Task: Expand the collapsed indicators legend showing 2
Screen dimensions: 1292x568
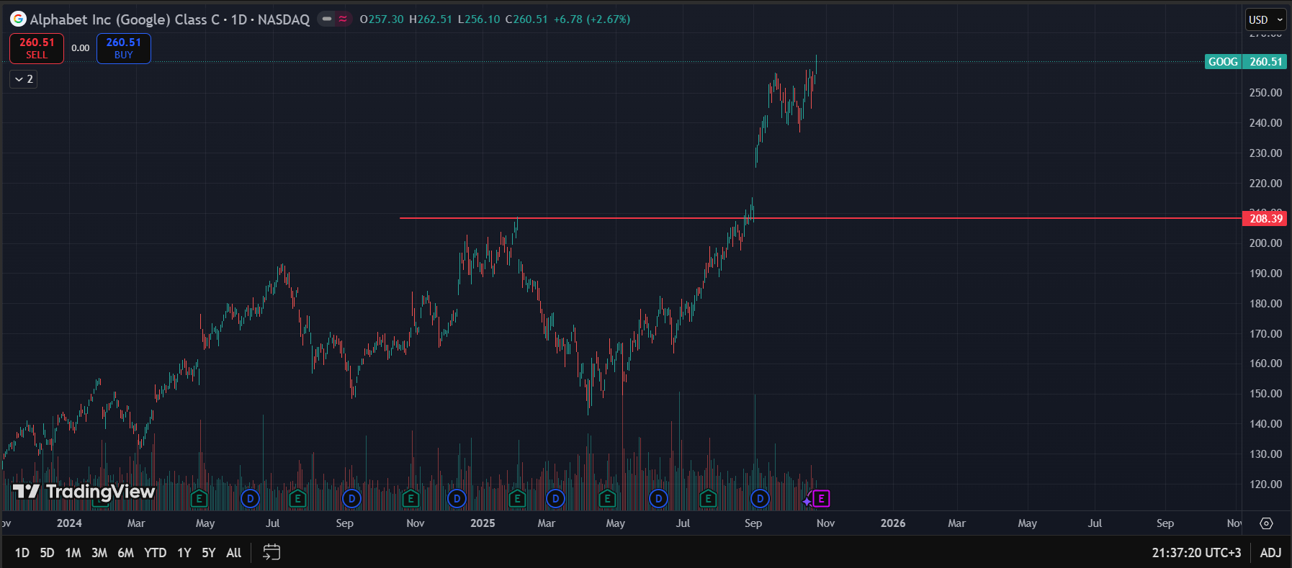Action: pos(24,79)
